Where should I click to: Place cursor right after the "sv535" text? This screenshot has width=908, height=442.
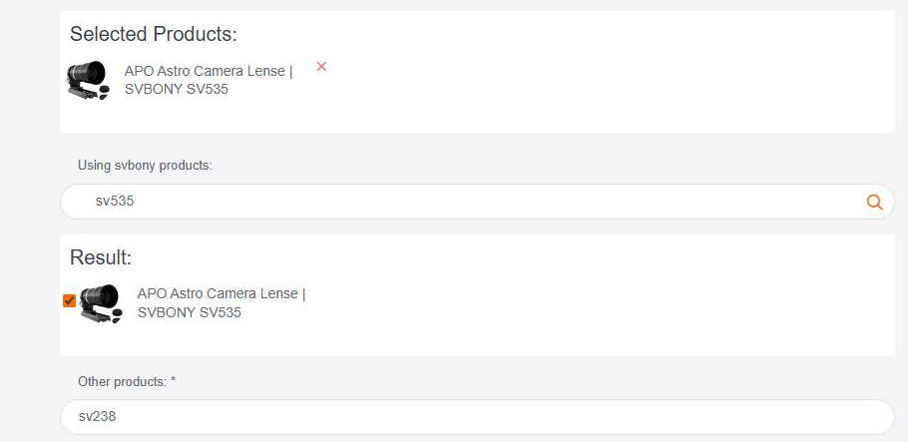136,202
